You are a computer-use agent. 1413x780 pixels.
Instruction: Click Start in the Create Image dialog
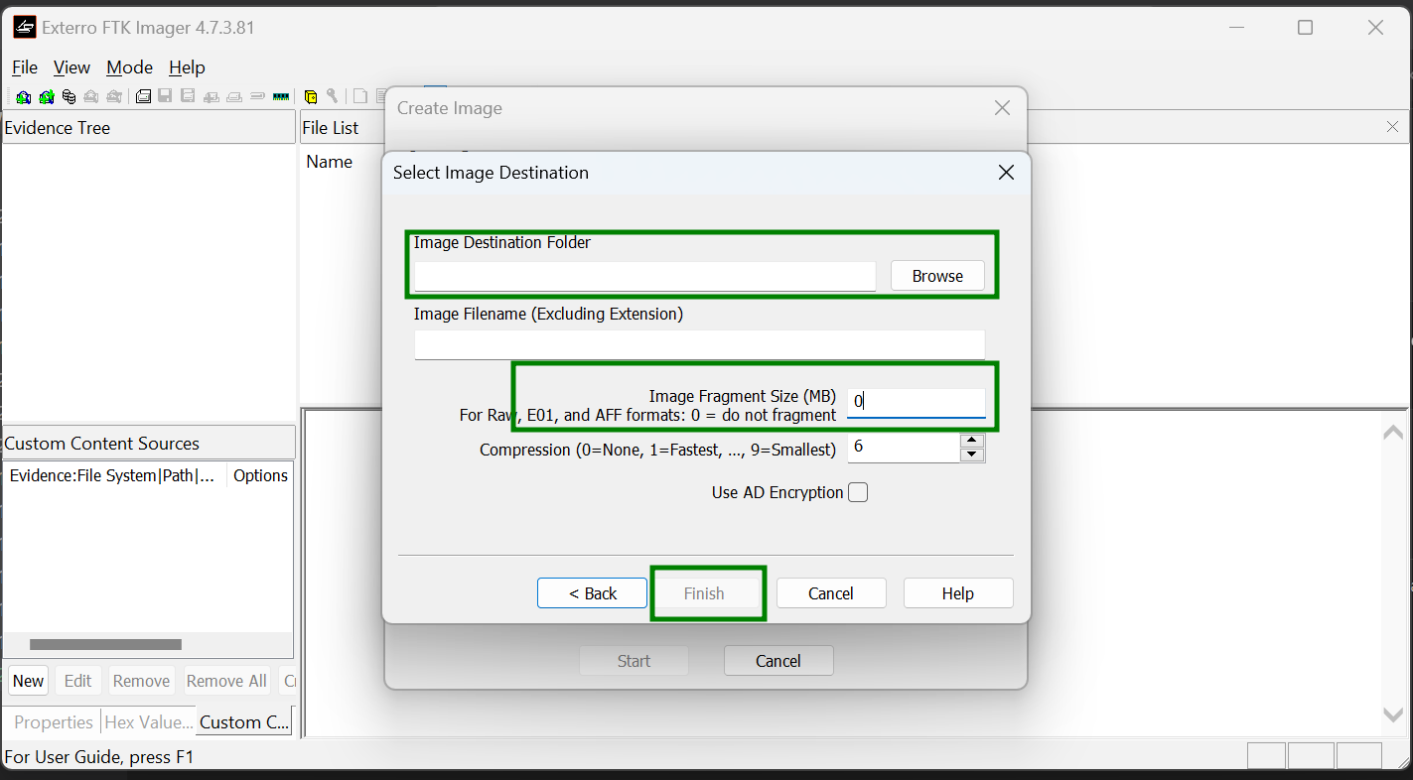[x=634, y=661]
